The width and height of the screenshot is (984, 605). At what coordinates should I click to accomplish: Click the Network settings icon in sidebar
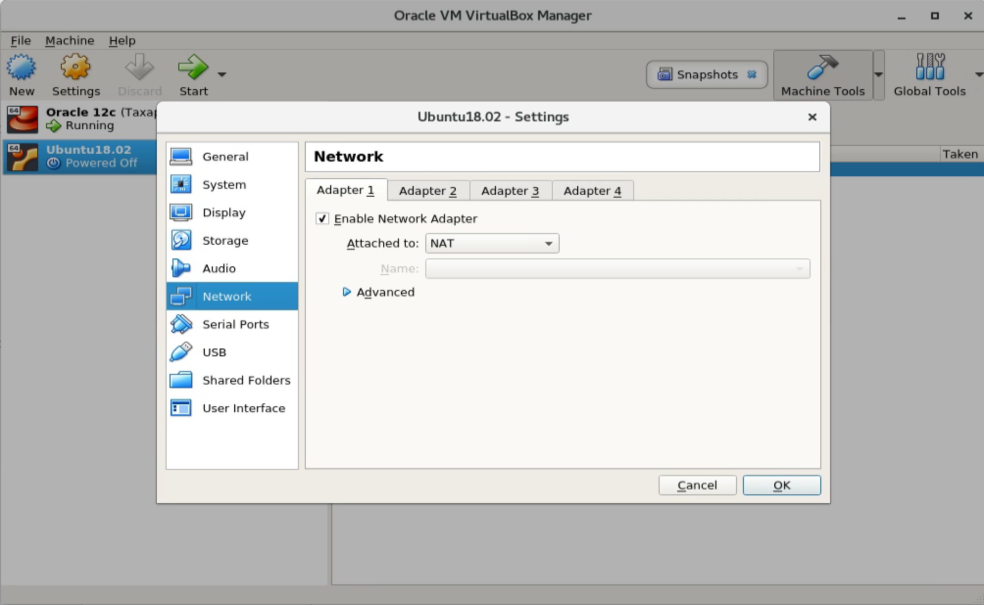point(181,296)
